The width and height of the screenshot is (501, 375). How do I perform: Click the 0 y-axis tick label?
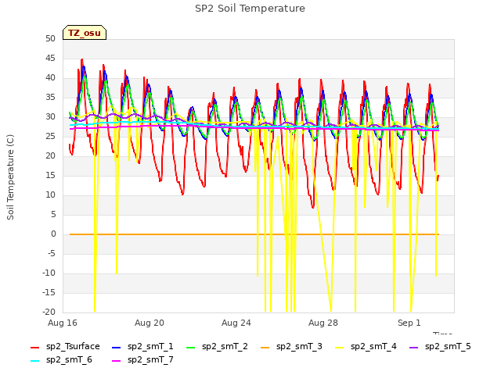[x=53, y=234]
